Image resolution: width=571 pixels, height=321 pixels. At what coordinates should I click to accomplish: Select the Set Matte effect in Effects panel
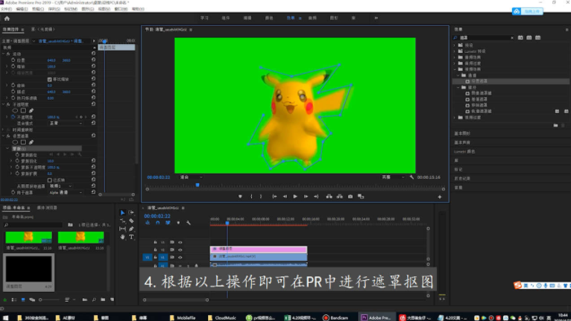pyautogui.click(x=479, y=81)
